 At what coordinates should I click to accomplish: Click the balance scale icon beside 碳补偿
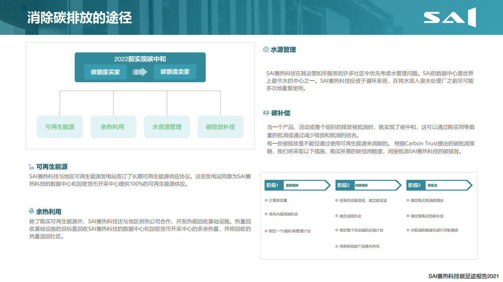click(x=266, y=113)
